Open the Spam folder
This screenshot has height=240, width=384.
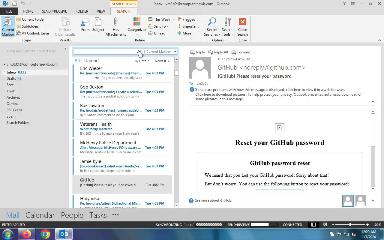[11, 116]
